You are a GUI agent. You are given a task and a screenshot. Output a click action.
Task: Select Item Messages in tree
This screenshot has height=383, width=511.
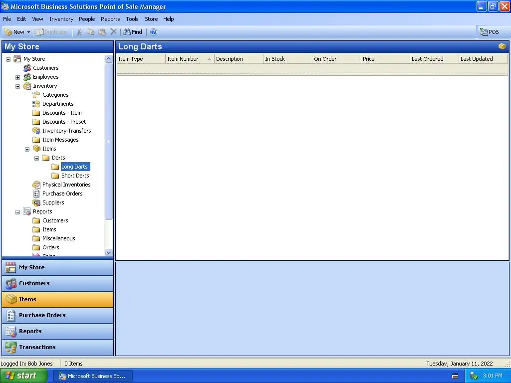[x=60, y=140]
